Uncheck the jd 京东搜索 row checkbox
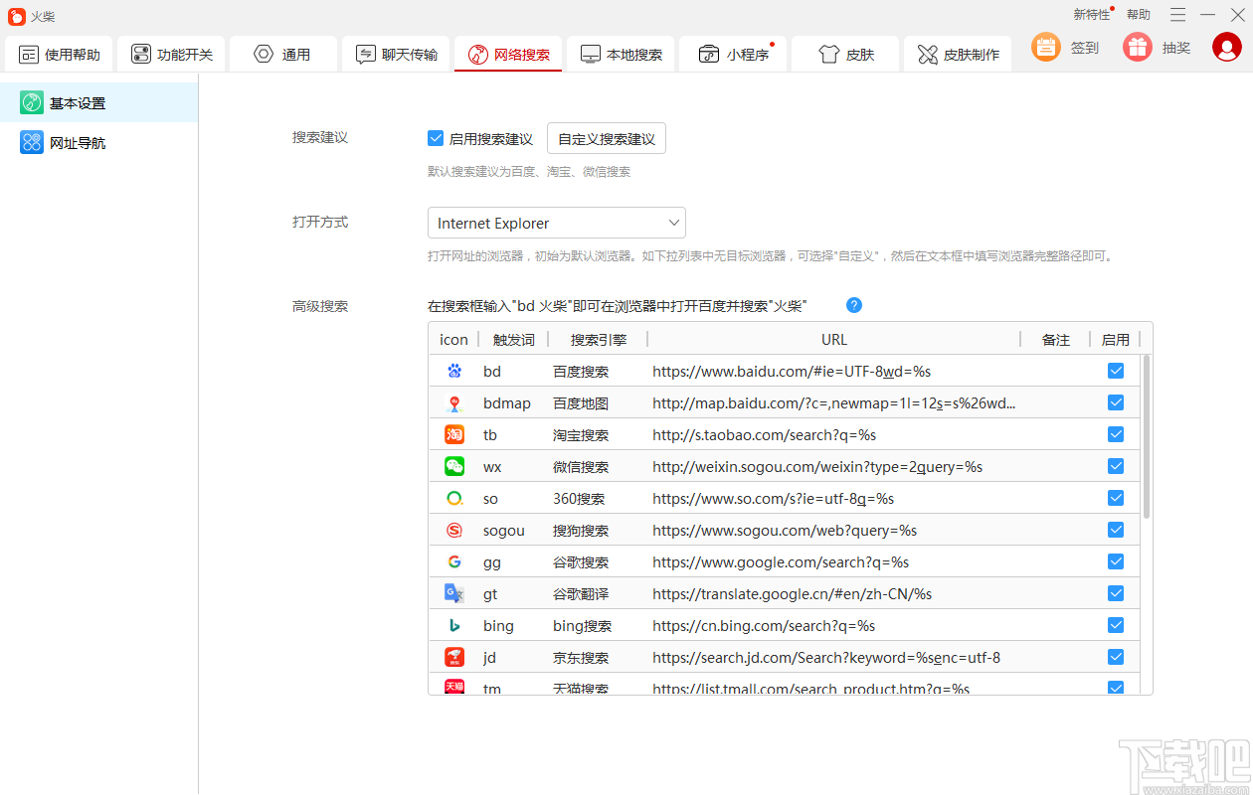The width and height of the screenshot is (1253, 795). point(1116,657)
